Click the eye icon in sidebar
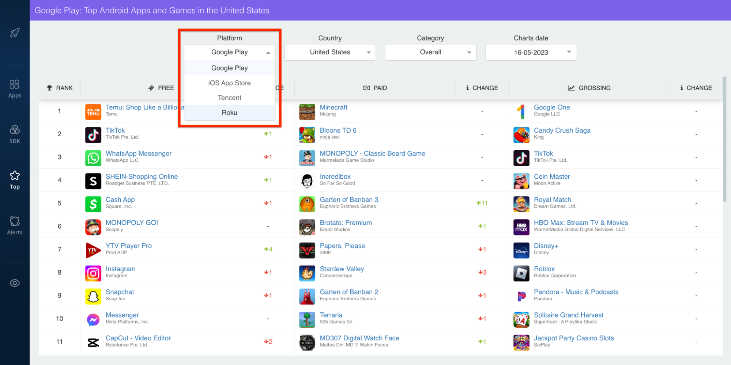This screenshot has height=365, width=731. 15,283
